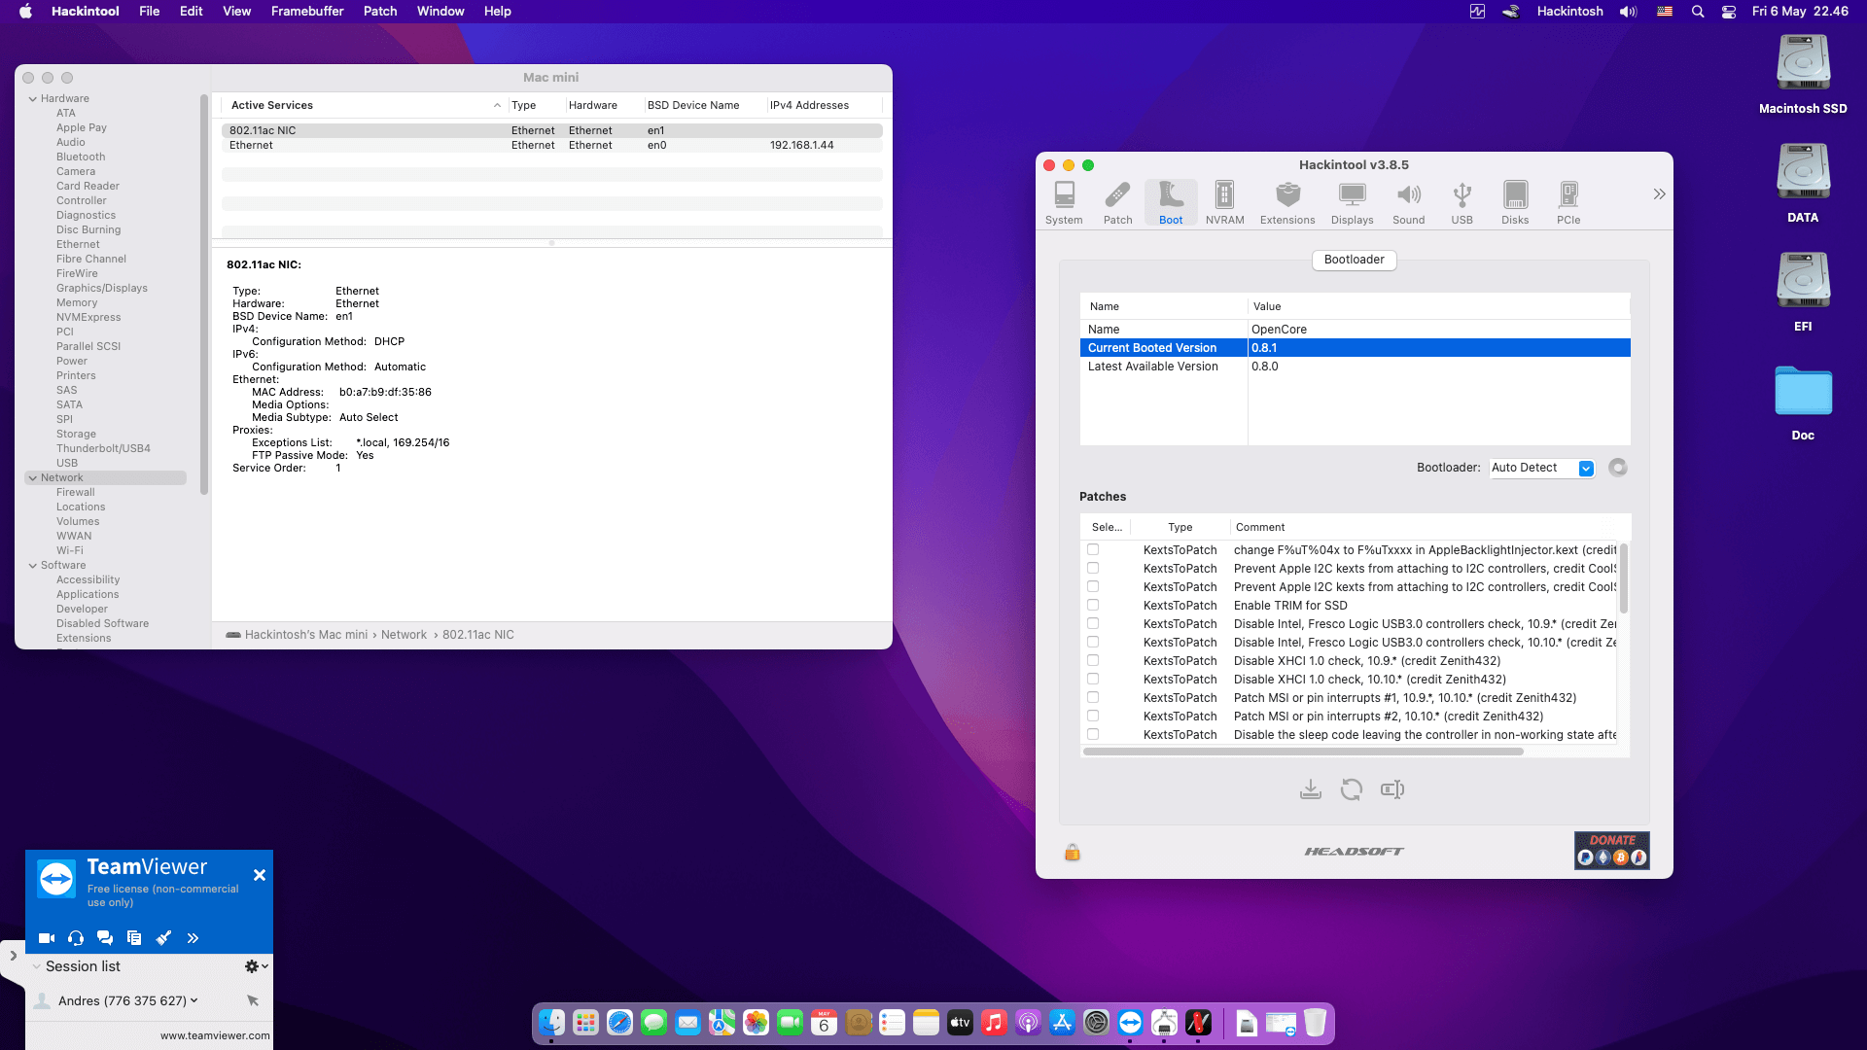This screenshot has width=1867, height=1050.
Task: Expand the Andres session dropdown arrow
Action: (x=194, y=1000)
